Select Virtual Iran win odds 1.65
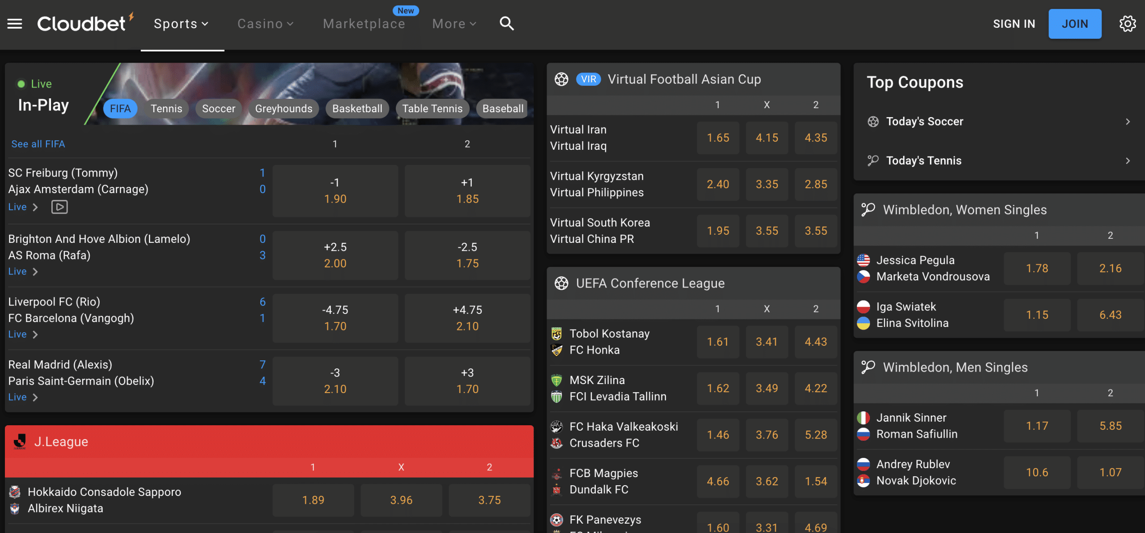 [718, 138]
